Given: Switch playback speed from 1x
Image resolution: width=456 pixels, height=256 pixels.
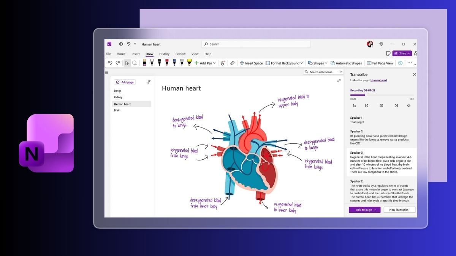Looking at the screenshot, I should pyautogui.click(x=354, y=105).
